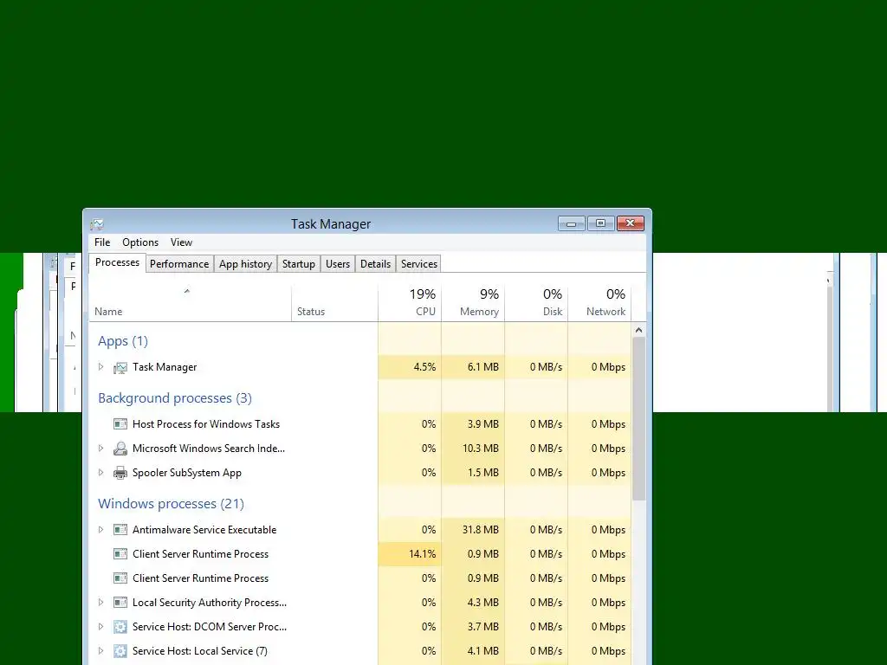Click the Task Manager app row icon
The image size is (887, 665).
[x=120, y=367]
